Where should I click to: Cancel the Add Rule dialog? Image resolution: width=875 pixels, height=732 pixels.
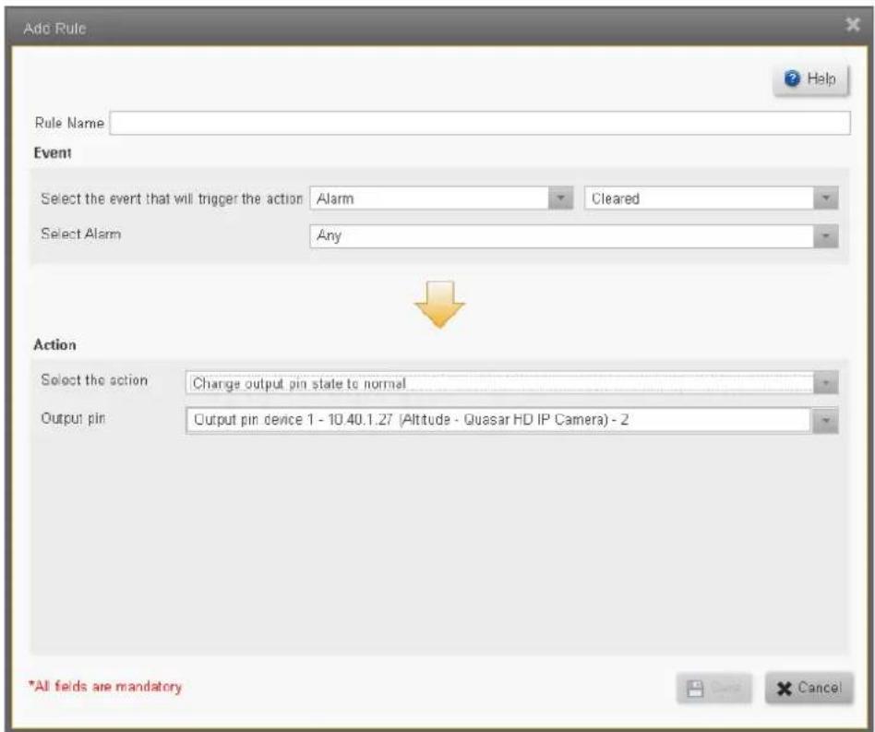[809, 688]
